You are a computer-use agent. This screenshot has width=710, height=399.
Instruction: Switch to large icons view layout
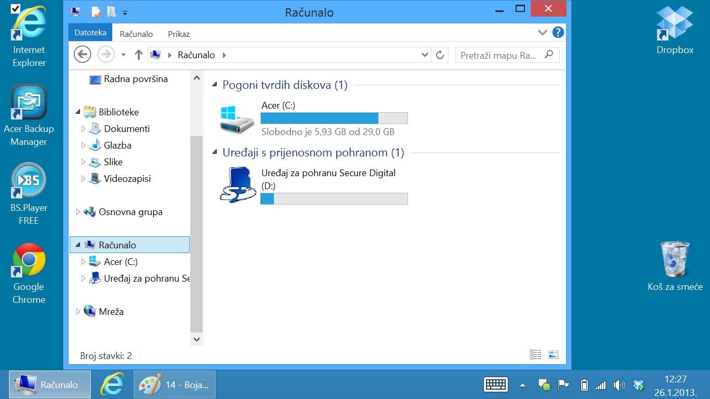(553, 355)
